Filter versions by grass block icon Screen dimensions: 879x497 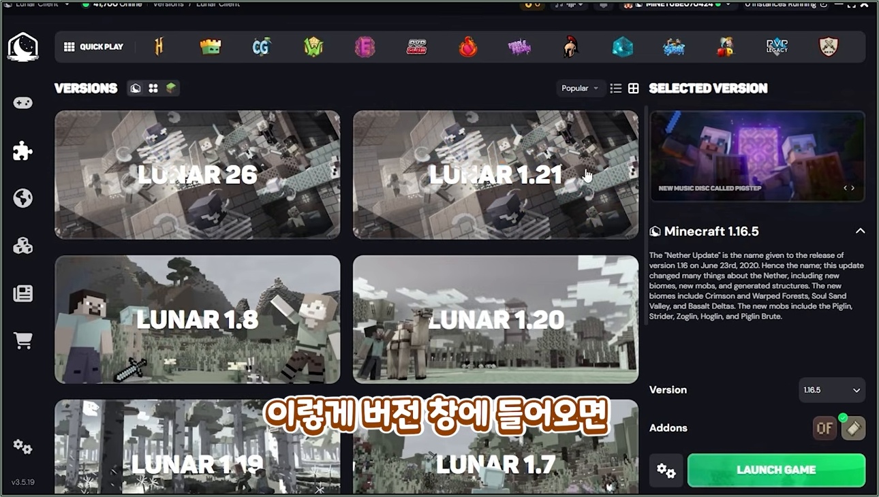[x=171, y=88]
